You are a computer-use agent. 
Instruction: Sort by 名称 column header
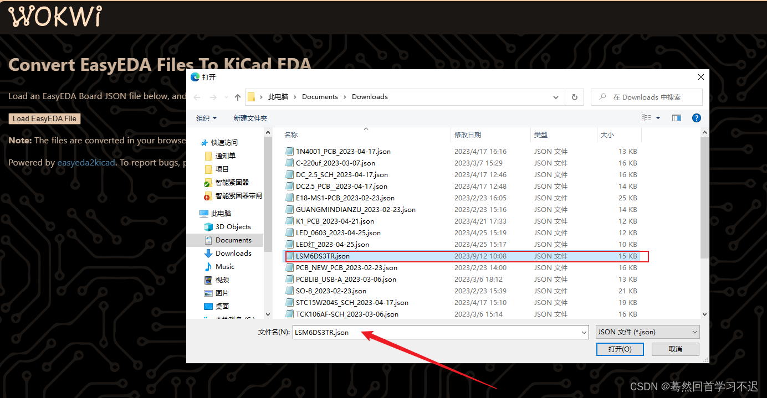tap(291, 135)
